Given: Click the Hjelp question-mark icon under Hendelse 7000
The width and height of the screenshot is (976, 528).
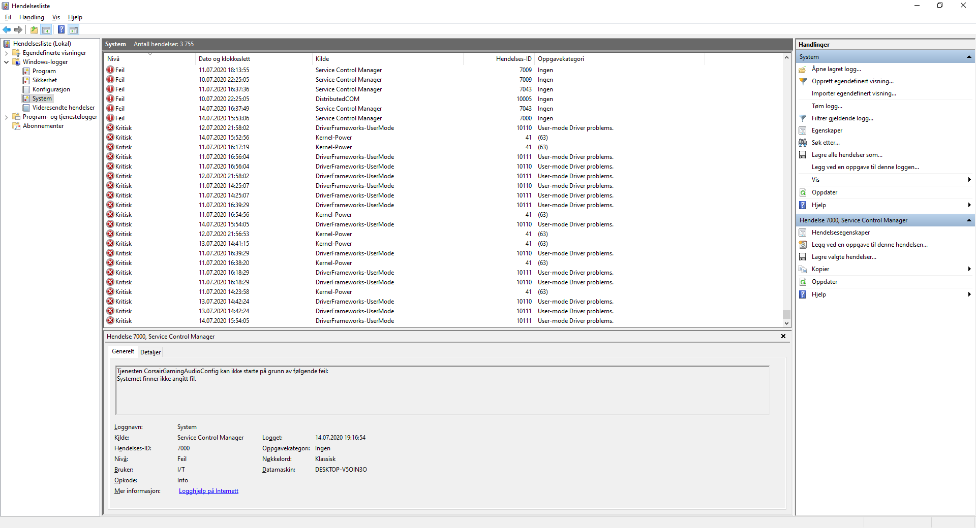Looking at the screenshot, I should tap(803, 295).
